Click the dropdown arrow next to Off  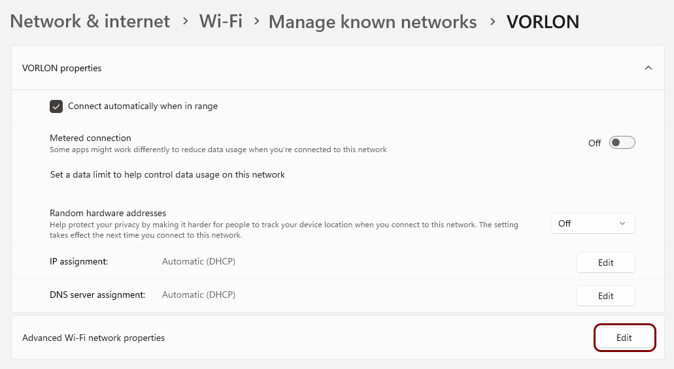point(622,223)
